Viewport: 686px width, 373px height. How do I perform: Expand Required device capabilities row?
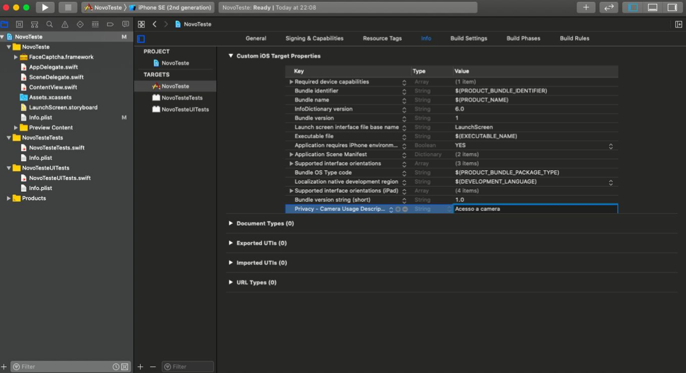click(x=291, y=82)
